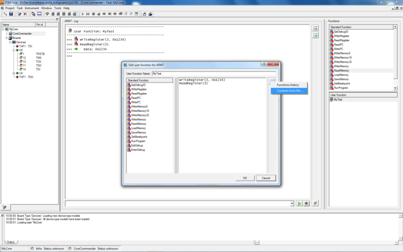Choose Contents from file from the popup menu
403x252 pixels.
tap(289, 91)
